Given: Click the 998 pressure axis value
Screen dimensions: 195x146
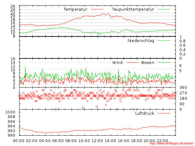Looking at the screenshot, I should tap(12, 117).
